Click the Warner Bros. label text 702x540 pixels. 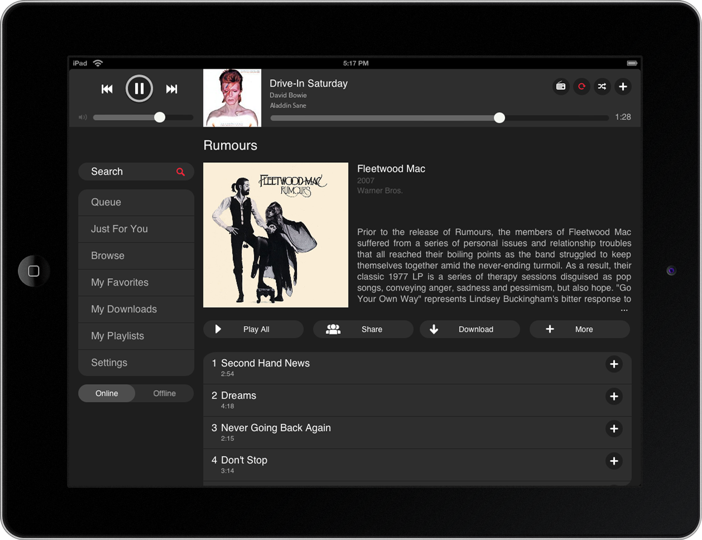(x=380, y=191)
